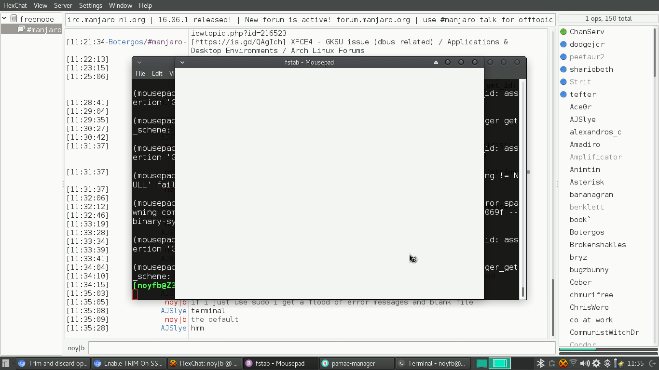Select CommunistWitchDr in the user list

pyautogui.click(x=605, y=332)
